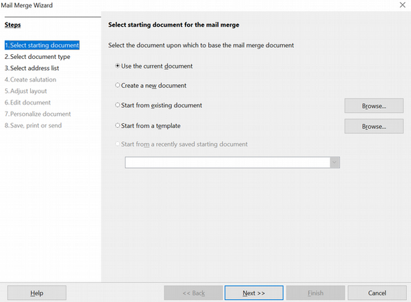Viewport: 411px width, 302px height.
Task: Go to step 6 Edit document
Action: coord(27,103)
